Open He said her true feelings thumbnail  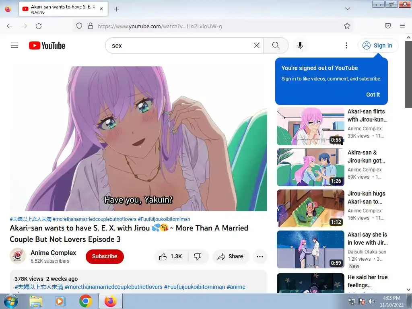coord(310,283)
